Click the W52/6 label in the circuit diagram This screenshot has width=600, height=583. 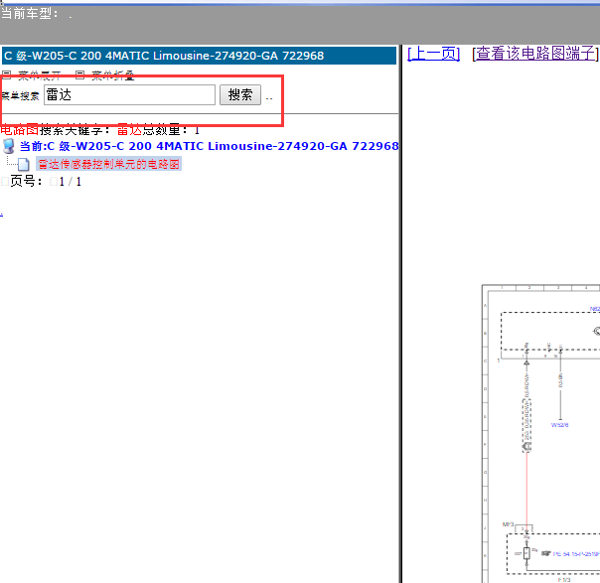559,425
